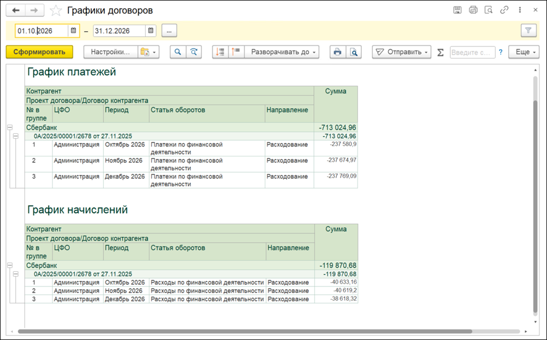Image resolution: width=547 pixels, height=340 pixels.
Task: Print from the title bar printer icon
Action: [x=473, y=10]
